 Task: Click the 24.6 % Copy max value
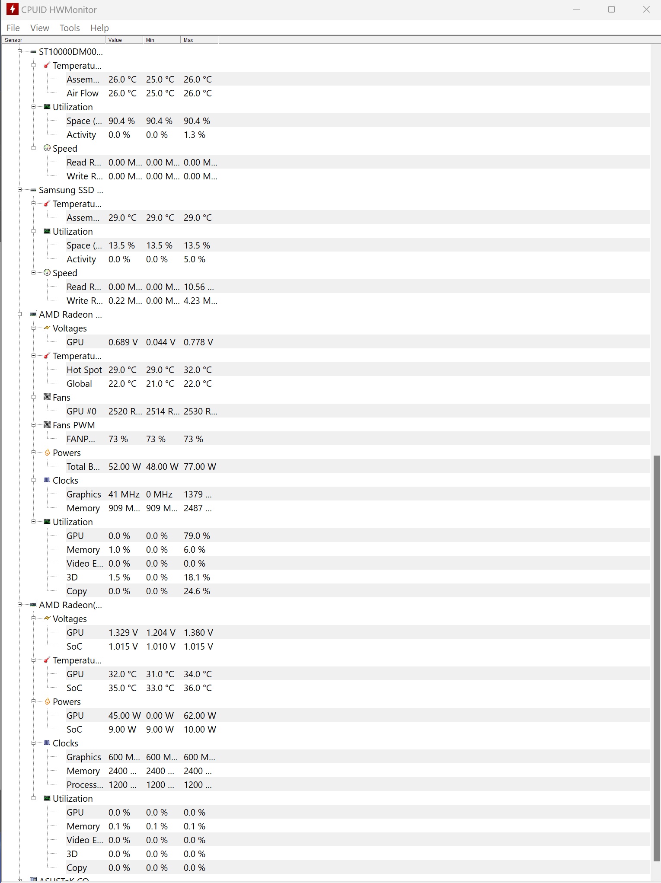coord(197,591)
